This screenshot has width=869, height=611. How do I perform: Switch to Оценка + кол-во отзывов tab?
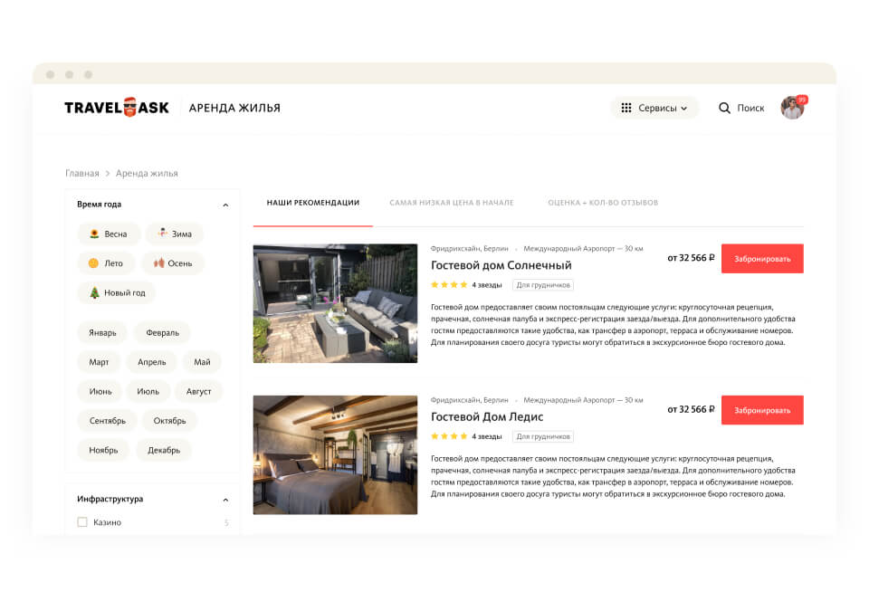click(x=603, y=203)
